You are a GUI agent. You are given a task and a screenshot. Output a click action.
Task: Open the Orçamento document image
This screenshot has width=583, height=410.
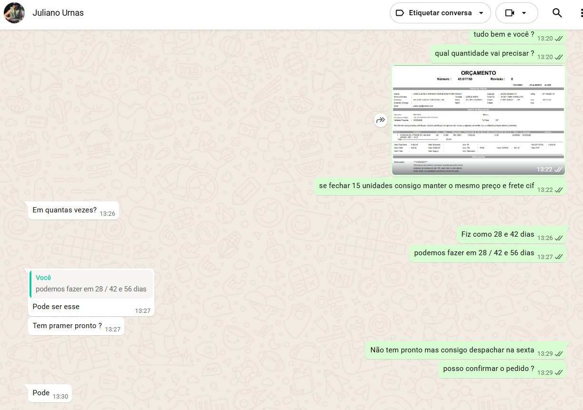coord(478,120)
